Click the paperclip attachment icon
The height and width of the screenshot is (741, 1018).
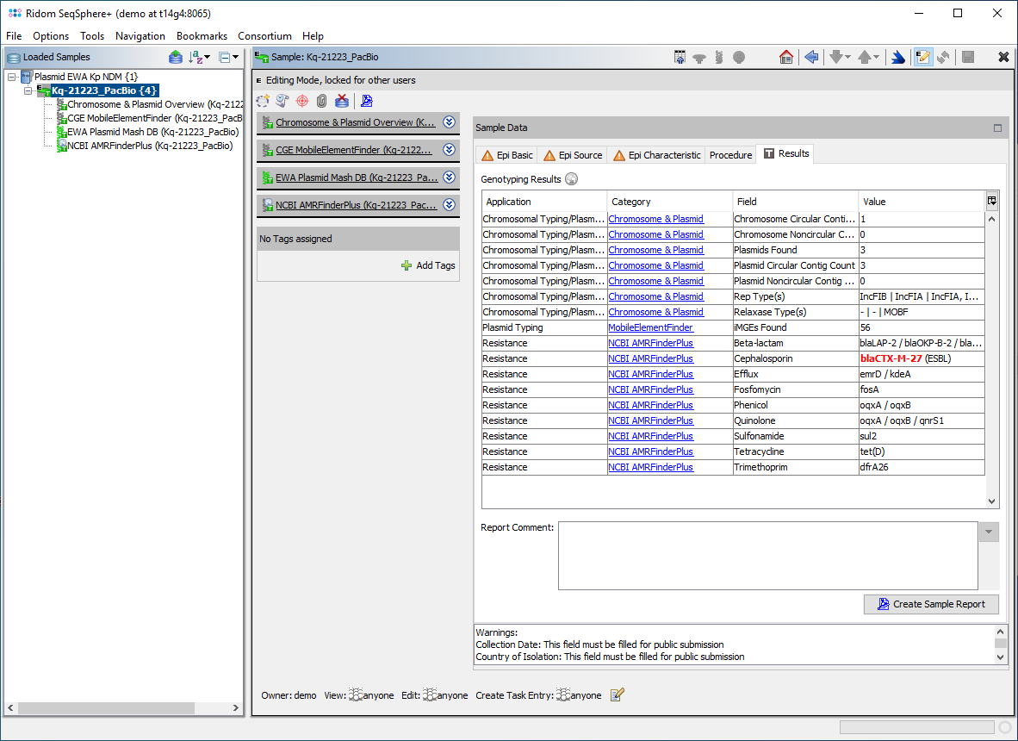pos(321,101)
